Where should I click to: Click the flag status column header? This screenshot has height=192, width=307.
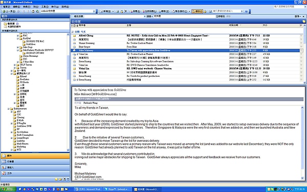coord(301,26)
